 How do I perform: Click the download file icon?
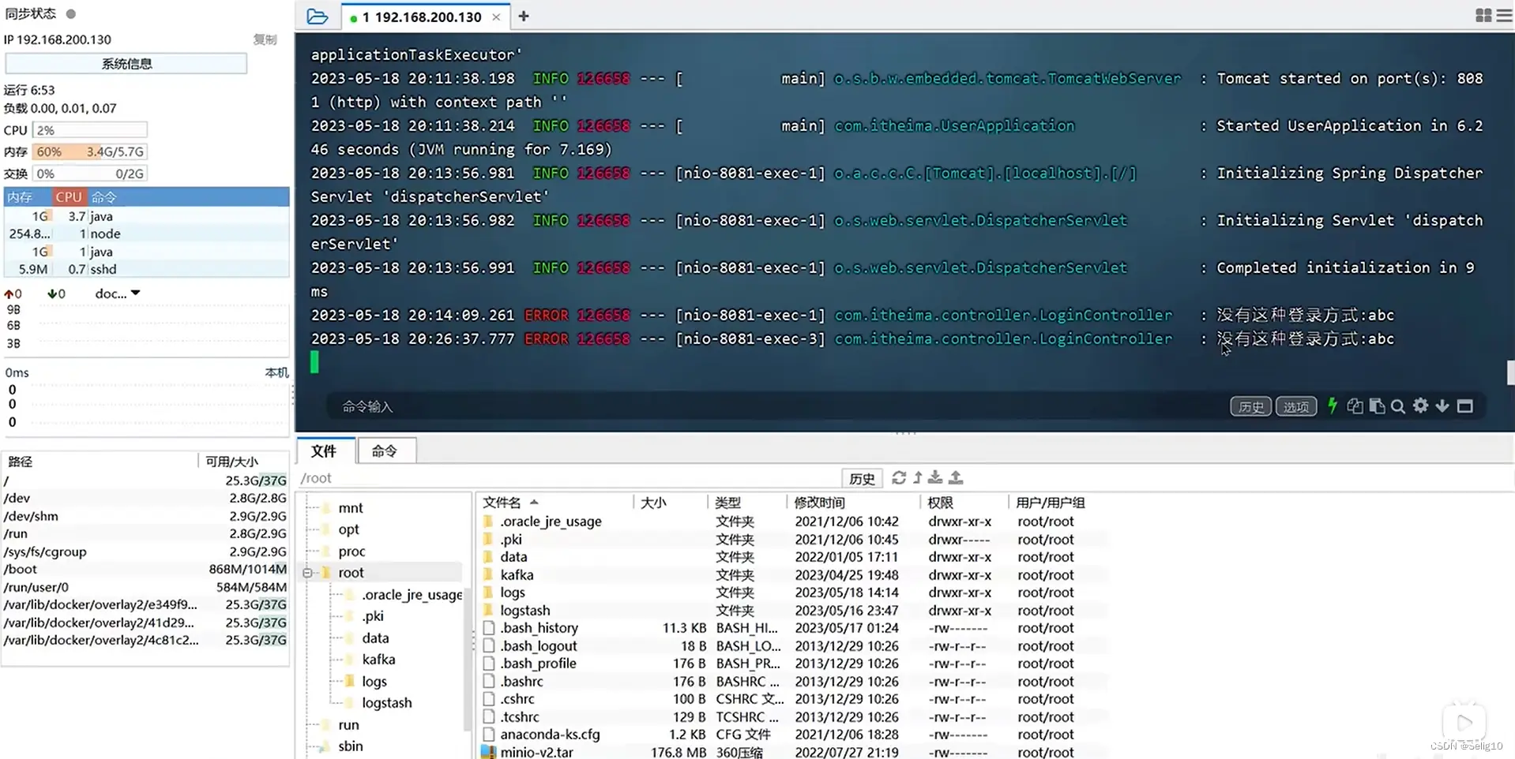coord(935,477)
